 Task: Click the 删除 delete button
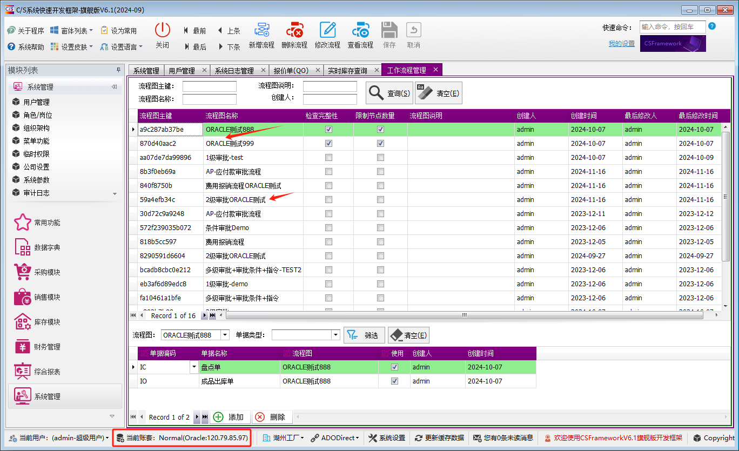(x=271, y=417)
